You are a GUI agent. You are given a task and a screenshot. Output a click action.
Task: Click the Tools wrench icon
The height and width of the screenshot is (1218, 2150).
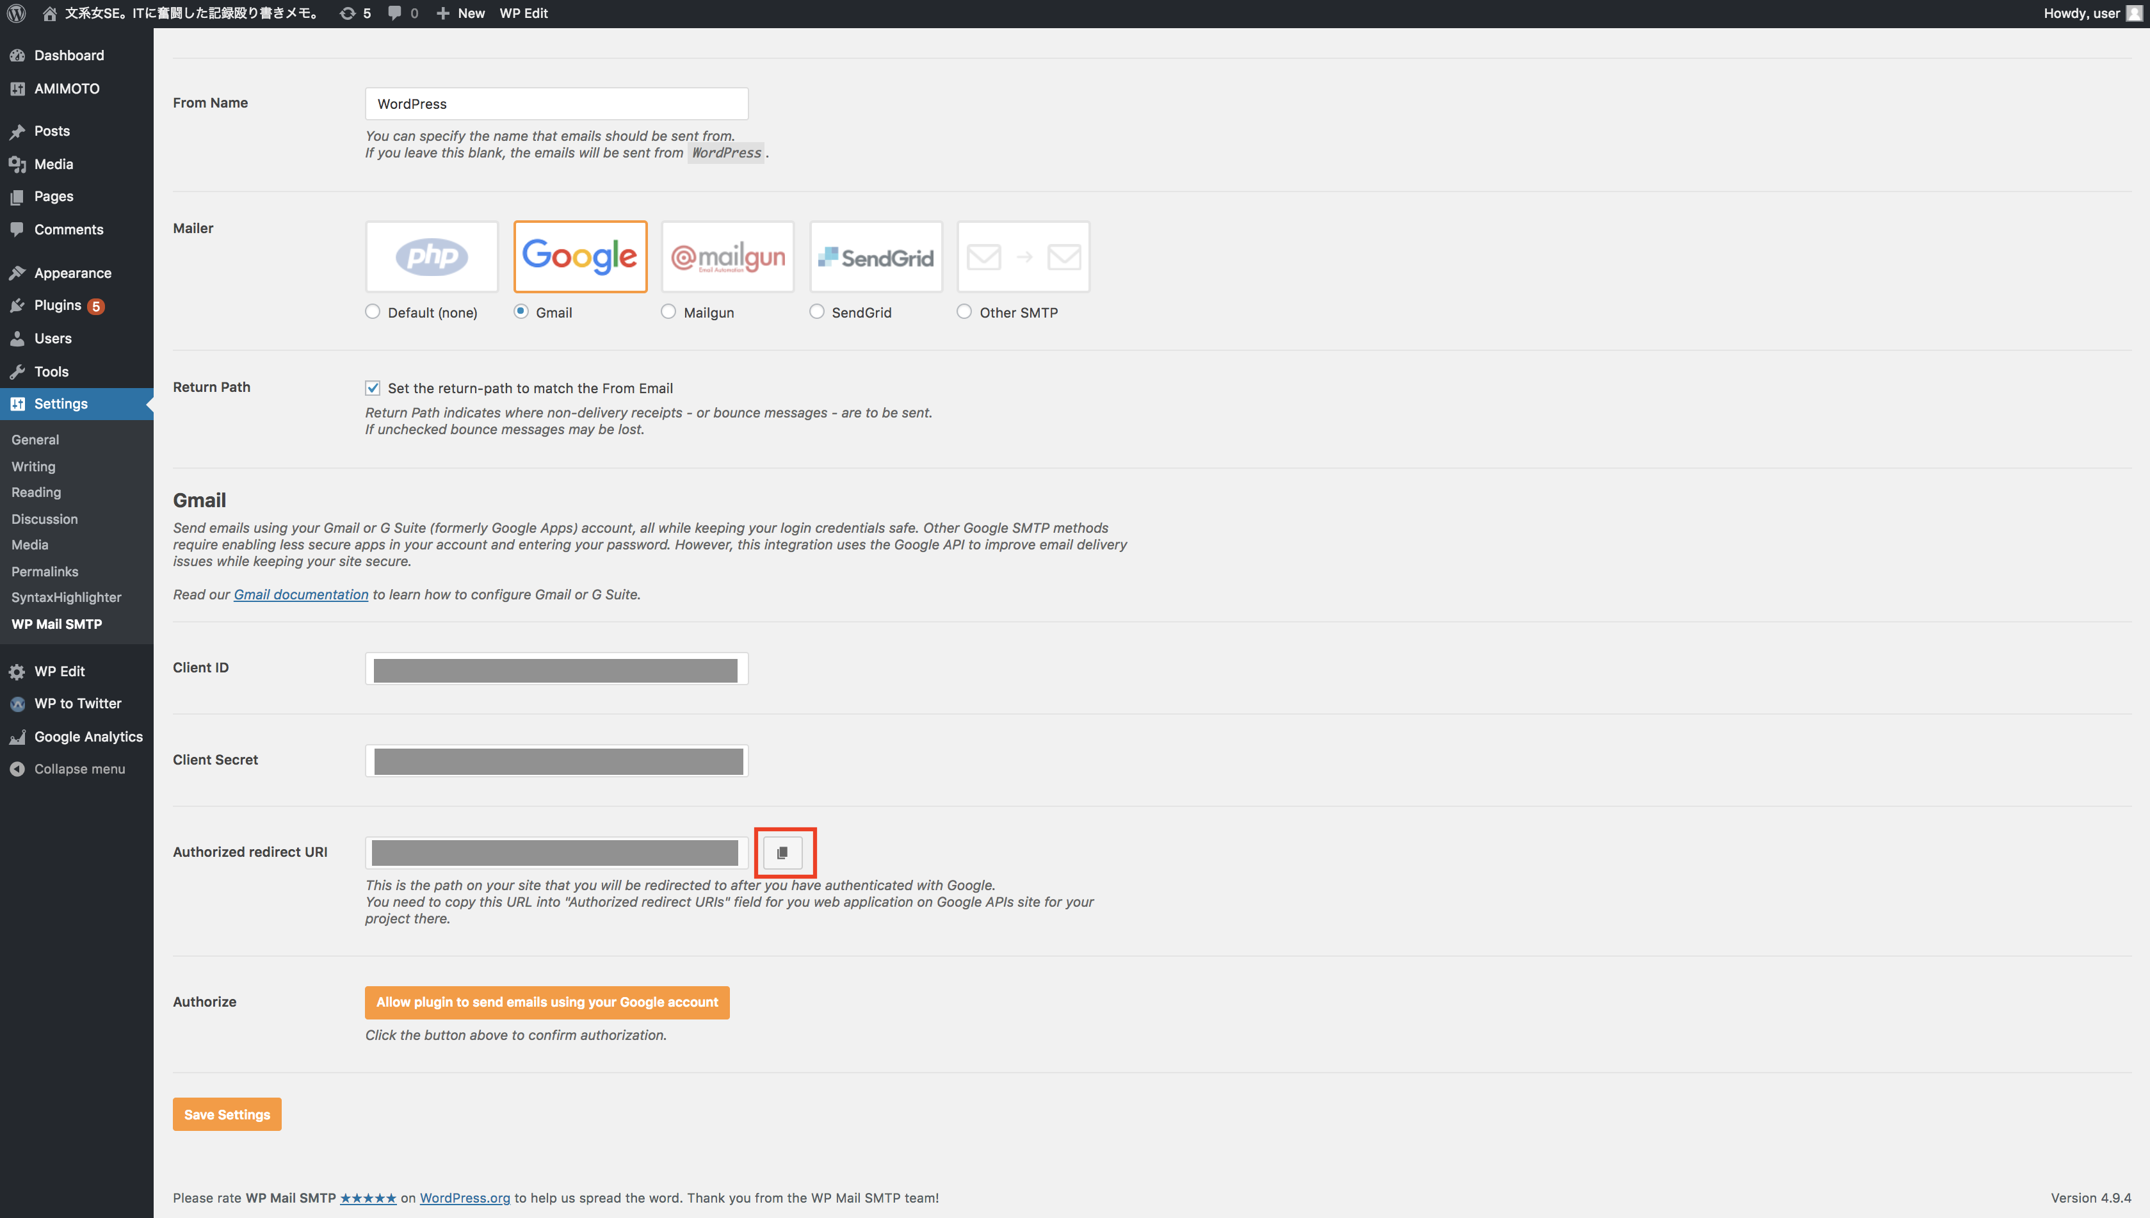pos(17,371)
